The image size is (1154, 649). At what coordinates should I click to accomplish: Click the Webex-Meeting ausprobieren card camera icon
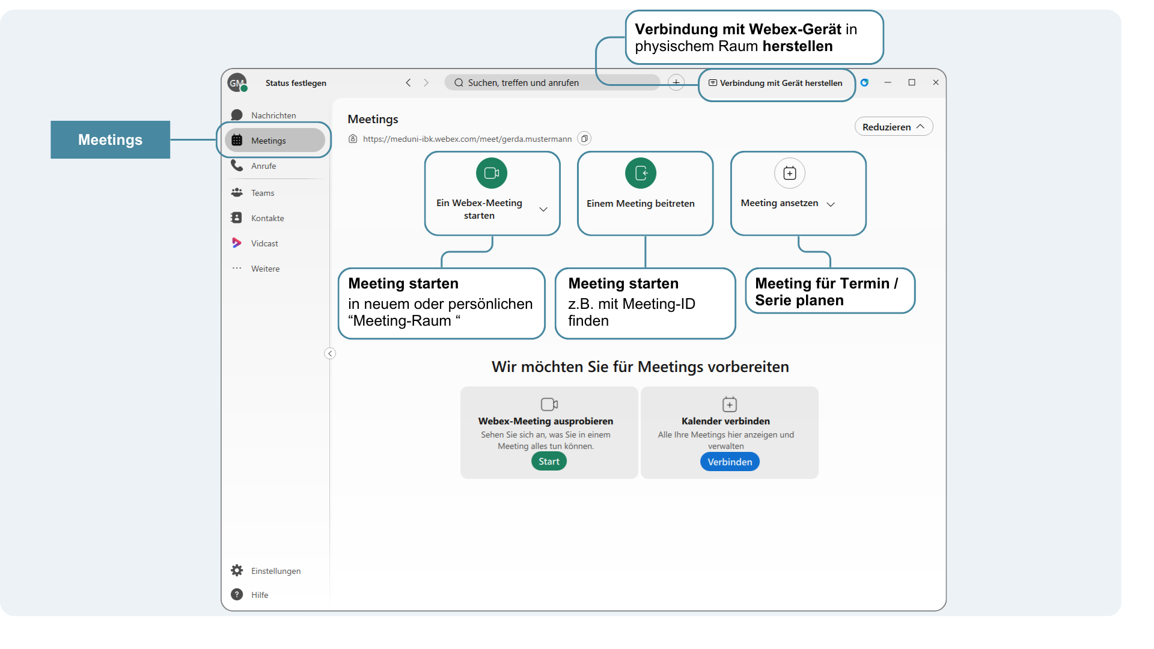[549, 404]
